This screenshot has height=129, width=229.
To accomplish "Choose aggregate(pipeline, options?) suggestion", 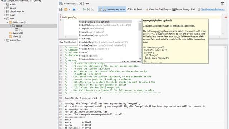I will [x=105, y=21].
